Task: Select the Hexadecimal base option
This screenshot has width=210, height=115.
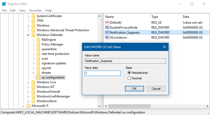Action: click(129, 73)
